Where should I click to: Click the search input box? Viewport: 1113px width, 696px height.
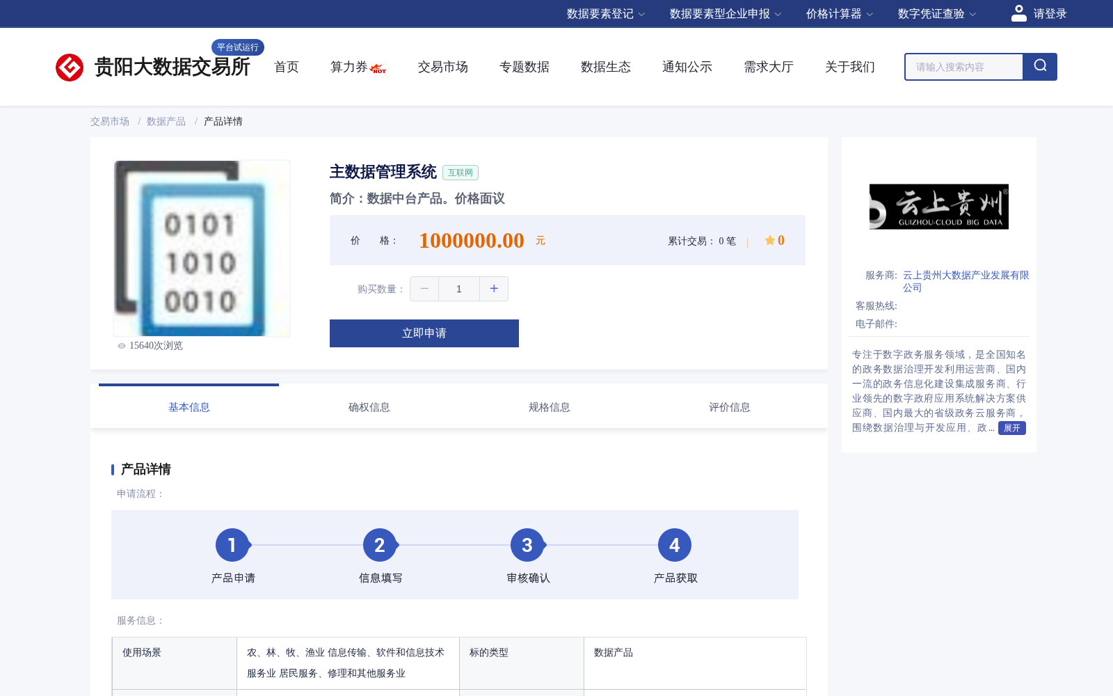[x=964, y=67]
